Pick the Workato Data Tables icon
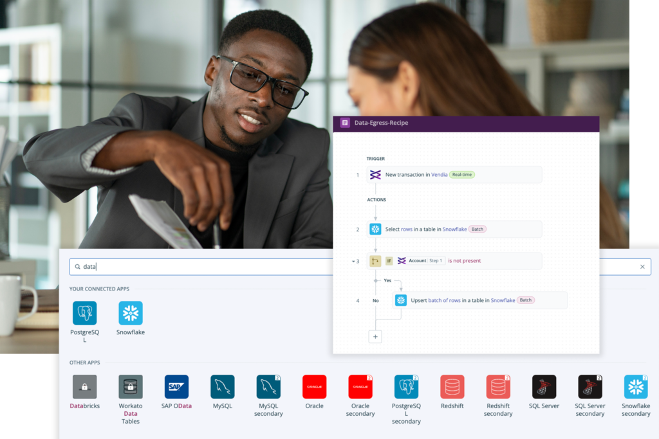 [130, 386]
